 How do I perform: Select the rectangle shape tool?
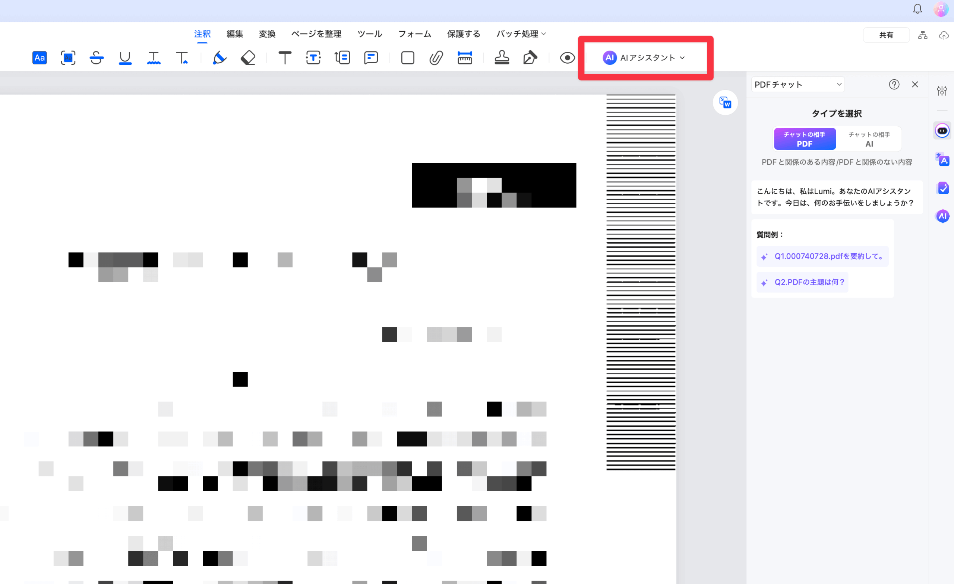coord(408,58)
